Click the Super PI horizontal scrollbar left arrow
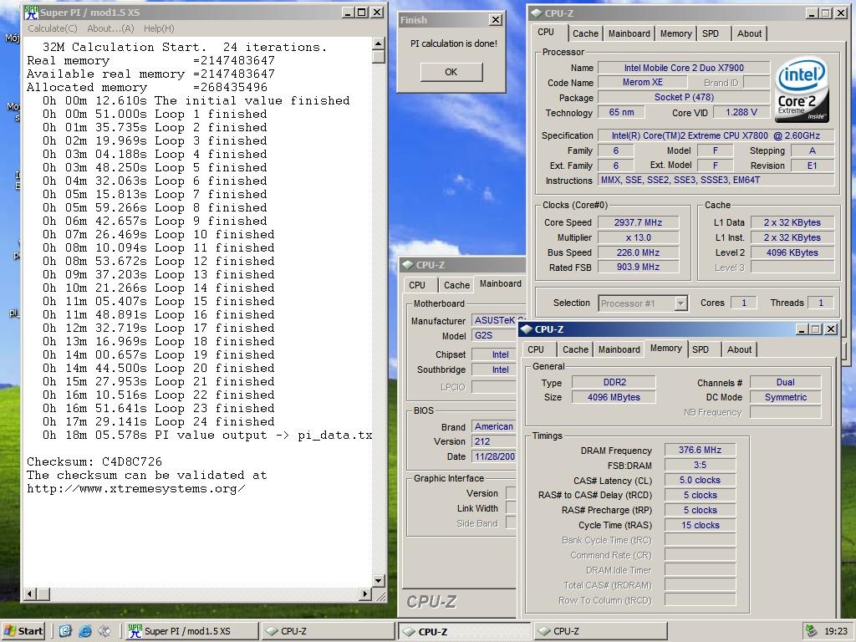Screen dimensions: 856x642 (x=31, y=594)
